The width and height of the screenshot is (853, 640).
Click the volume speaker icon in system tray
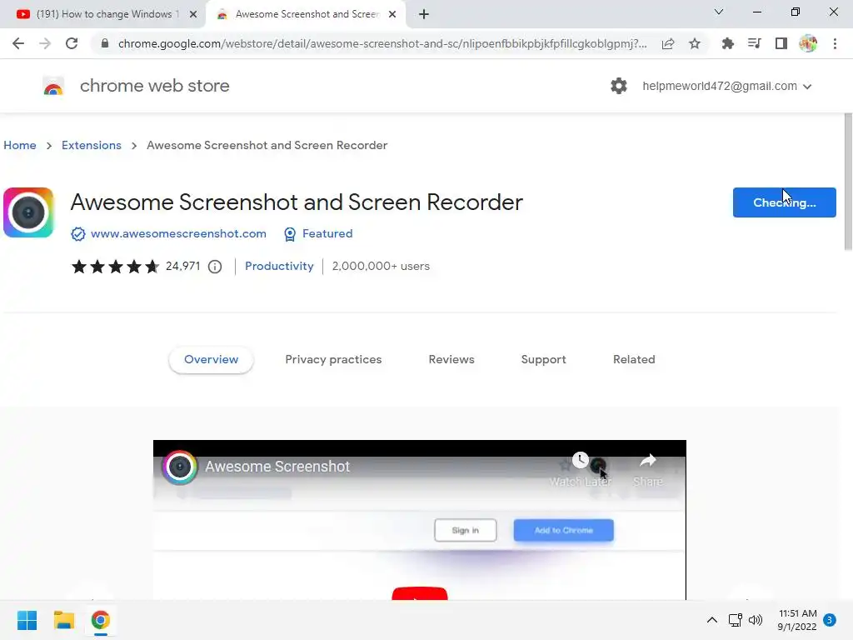[756, 620]
